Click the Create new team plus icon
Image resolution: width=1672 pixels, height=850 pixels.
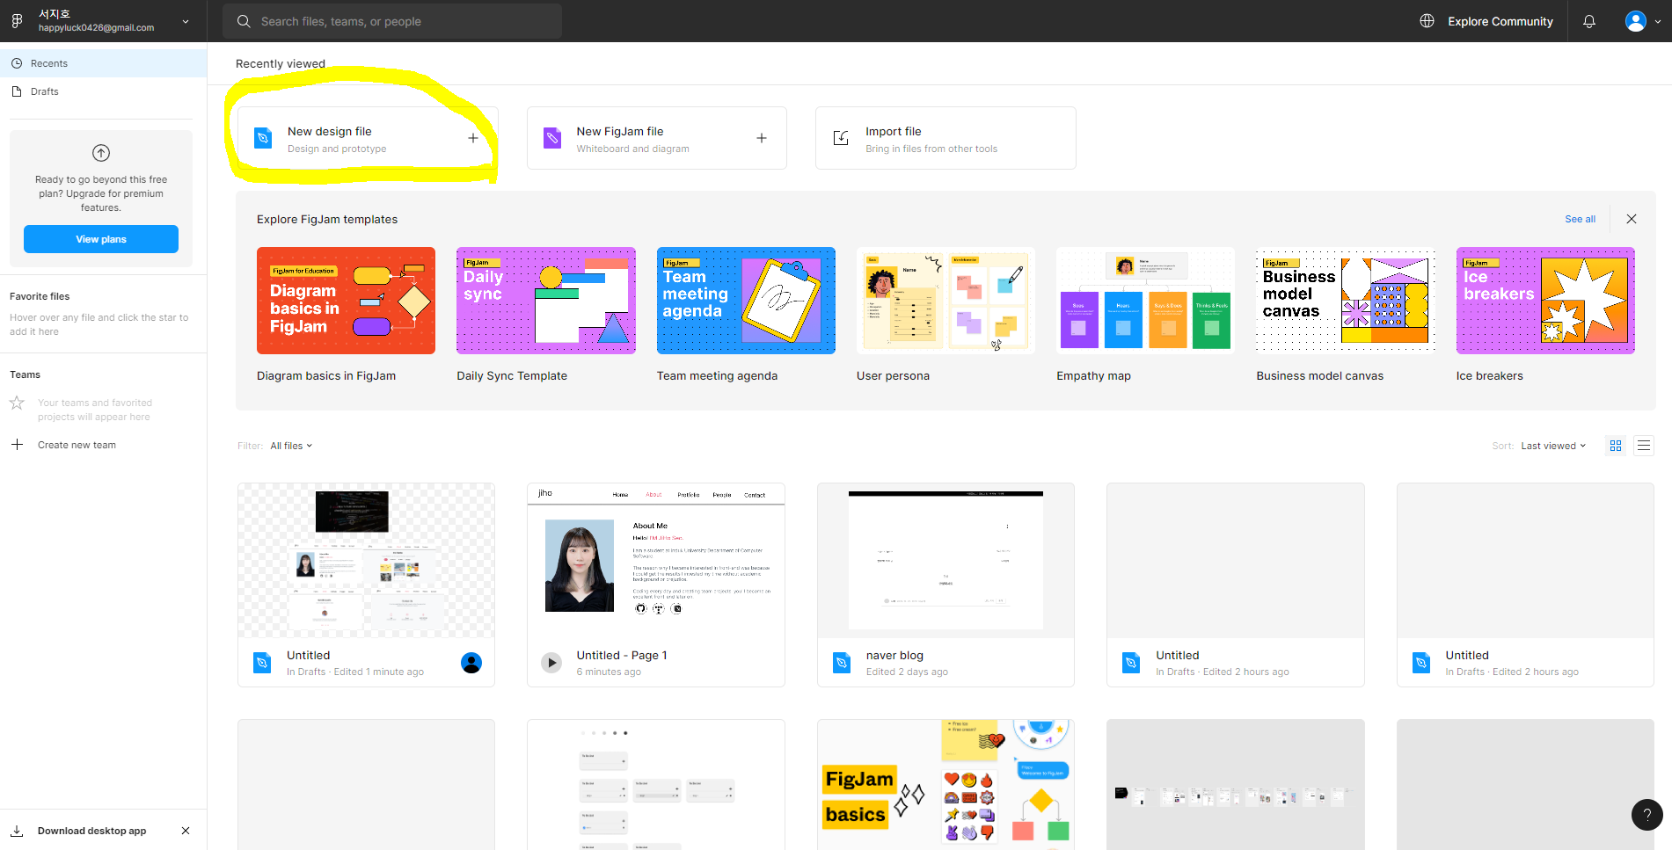[17, 445]
